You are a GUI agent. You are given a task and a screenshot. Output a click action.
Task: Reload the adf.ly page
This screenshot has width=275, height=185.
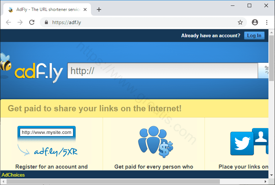(x=32, y=22)
